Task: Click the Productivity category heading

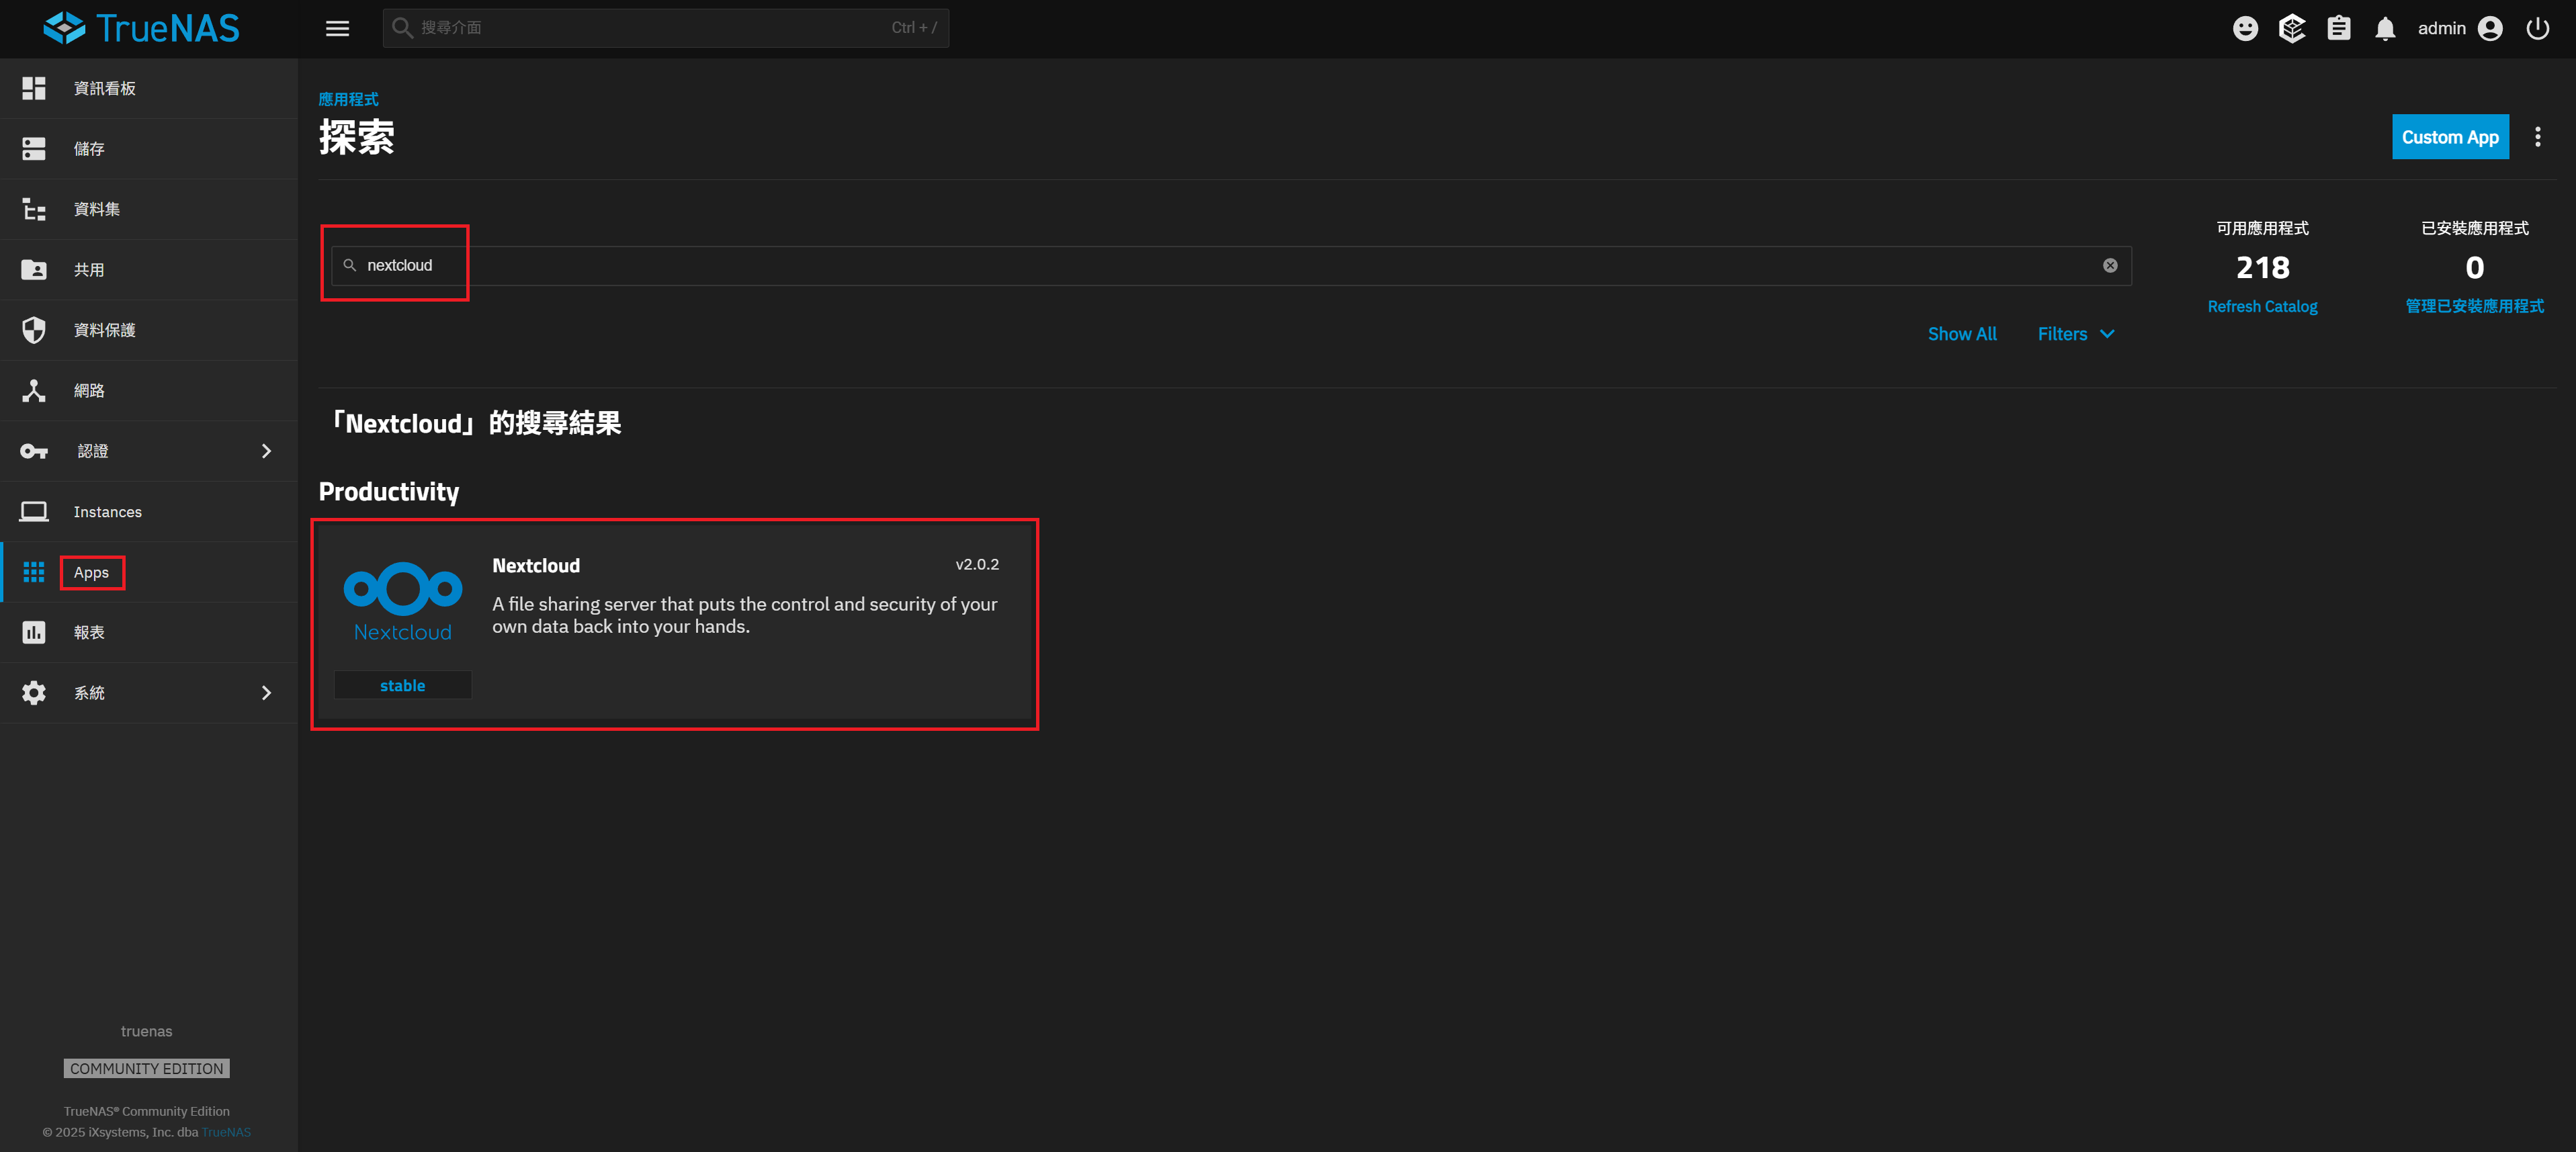Action: pyautogui.click(x=389, y=491)
